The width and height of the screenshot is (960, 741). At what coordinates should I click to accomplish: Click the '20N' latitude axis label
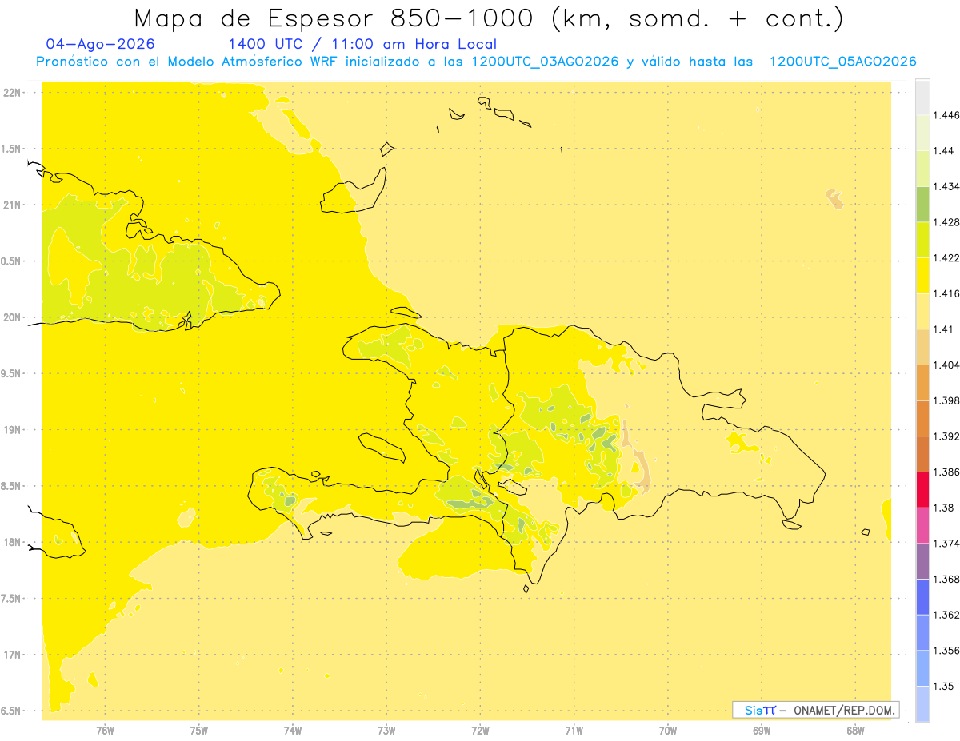click(x=13, y=317)
